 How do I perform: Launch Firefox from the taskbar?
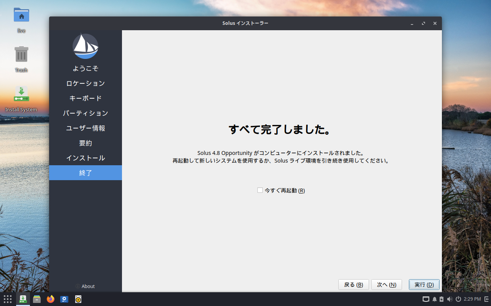[51, 299]
